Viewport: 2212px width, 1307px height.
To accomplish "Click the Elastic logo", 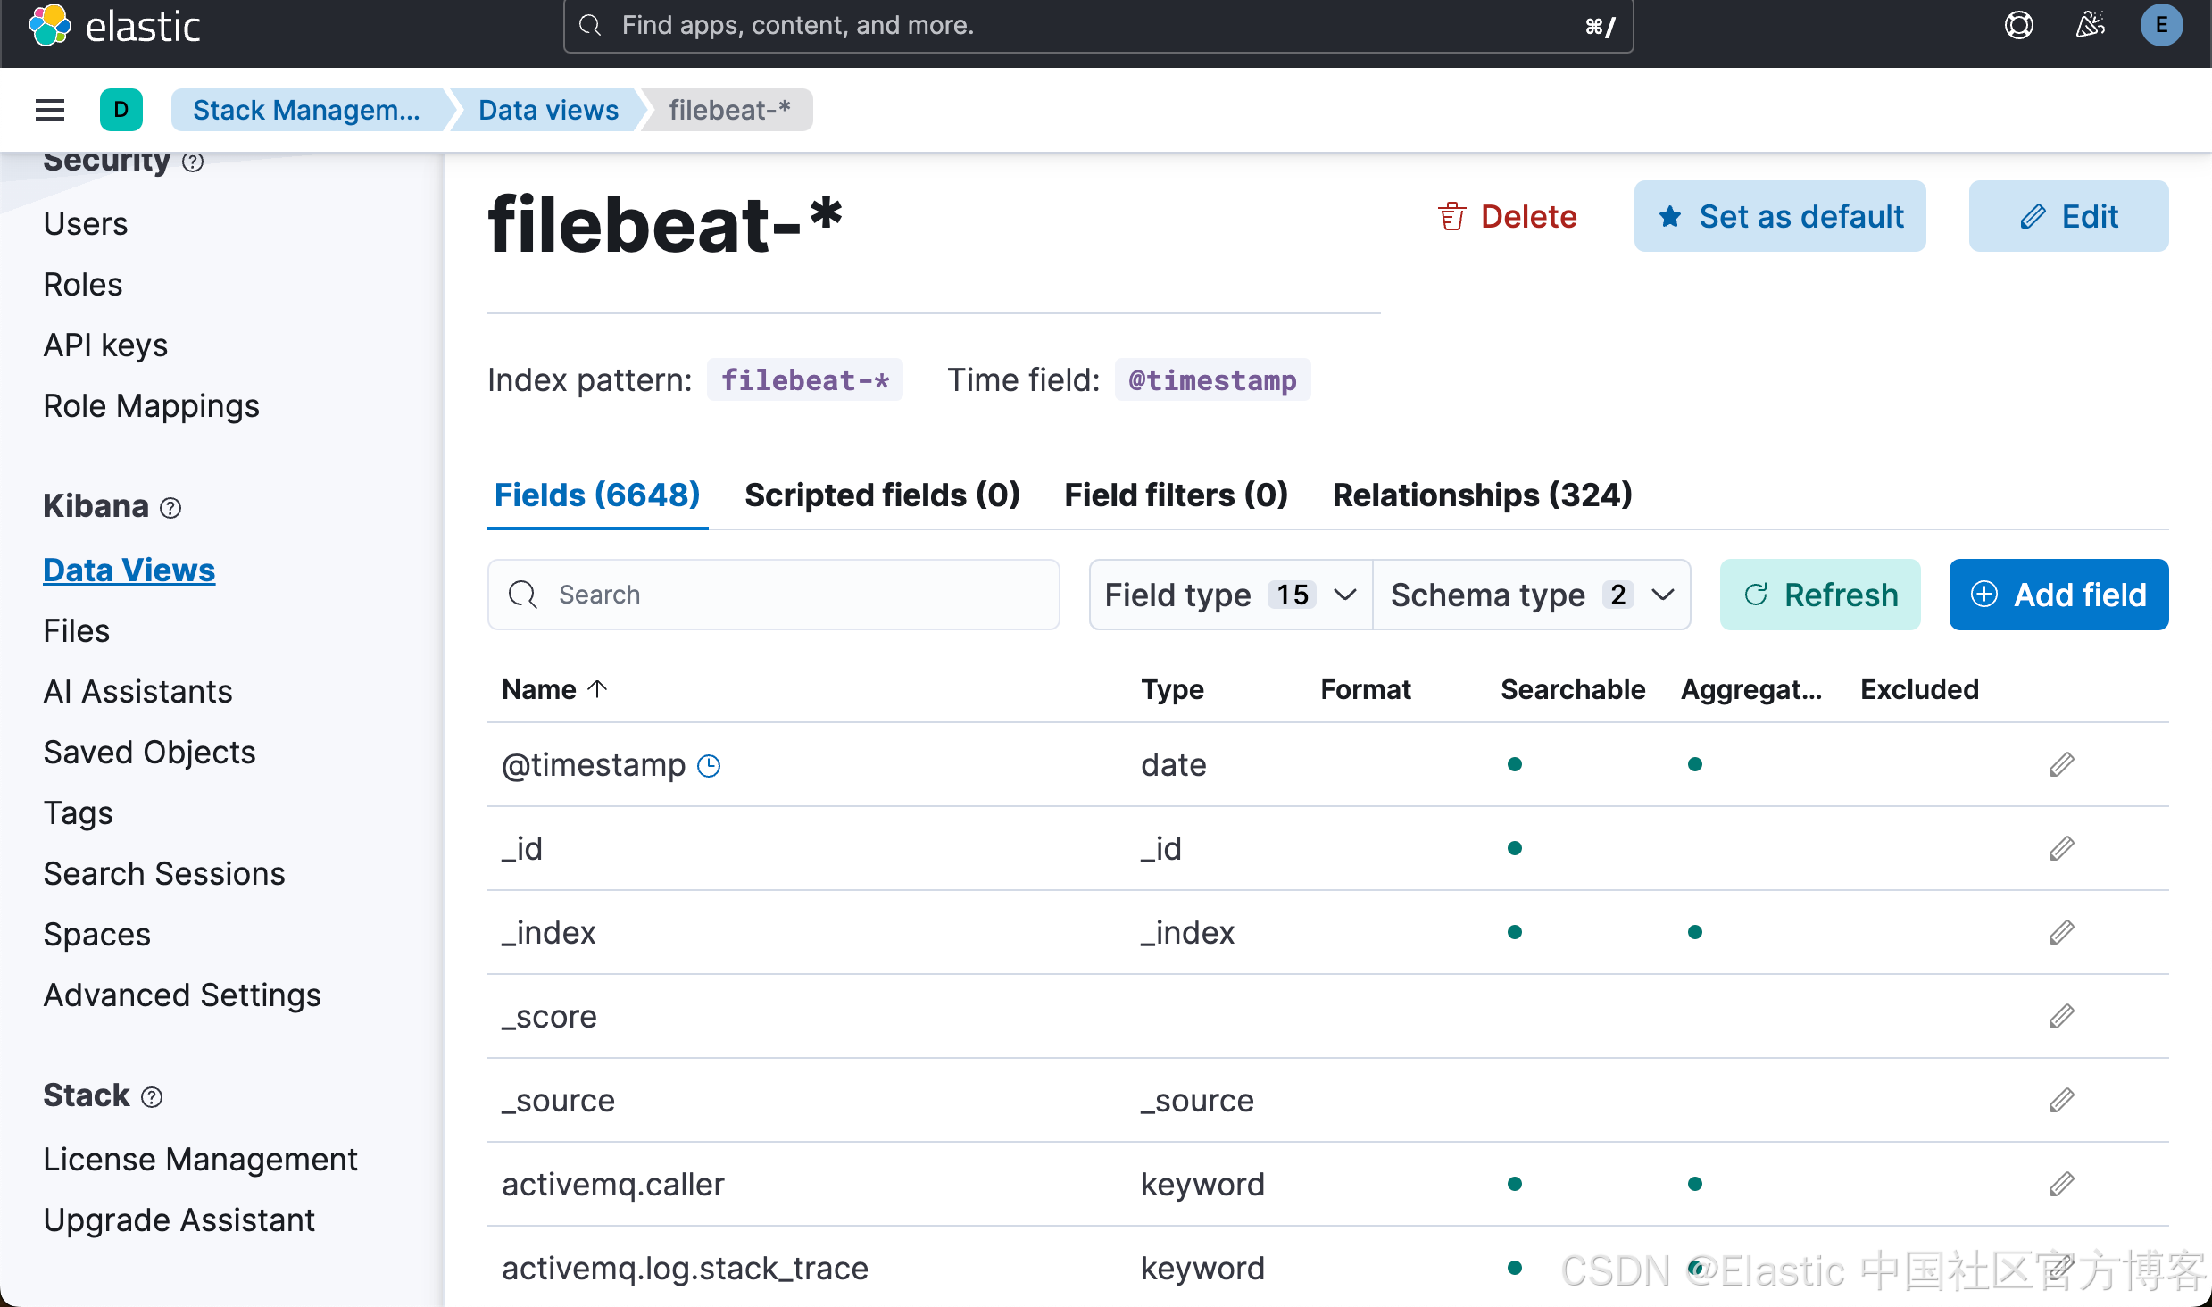I will [x=114, y=25].
